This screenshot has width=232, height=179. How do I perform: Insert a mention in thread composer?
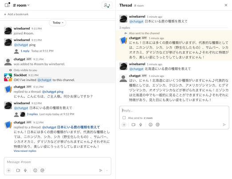(x=158, y=125)
